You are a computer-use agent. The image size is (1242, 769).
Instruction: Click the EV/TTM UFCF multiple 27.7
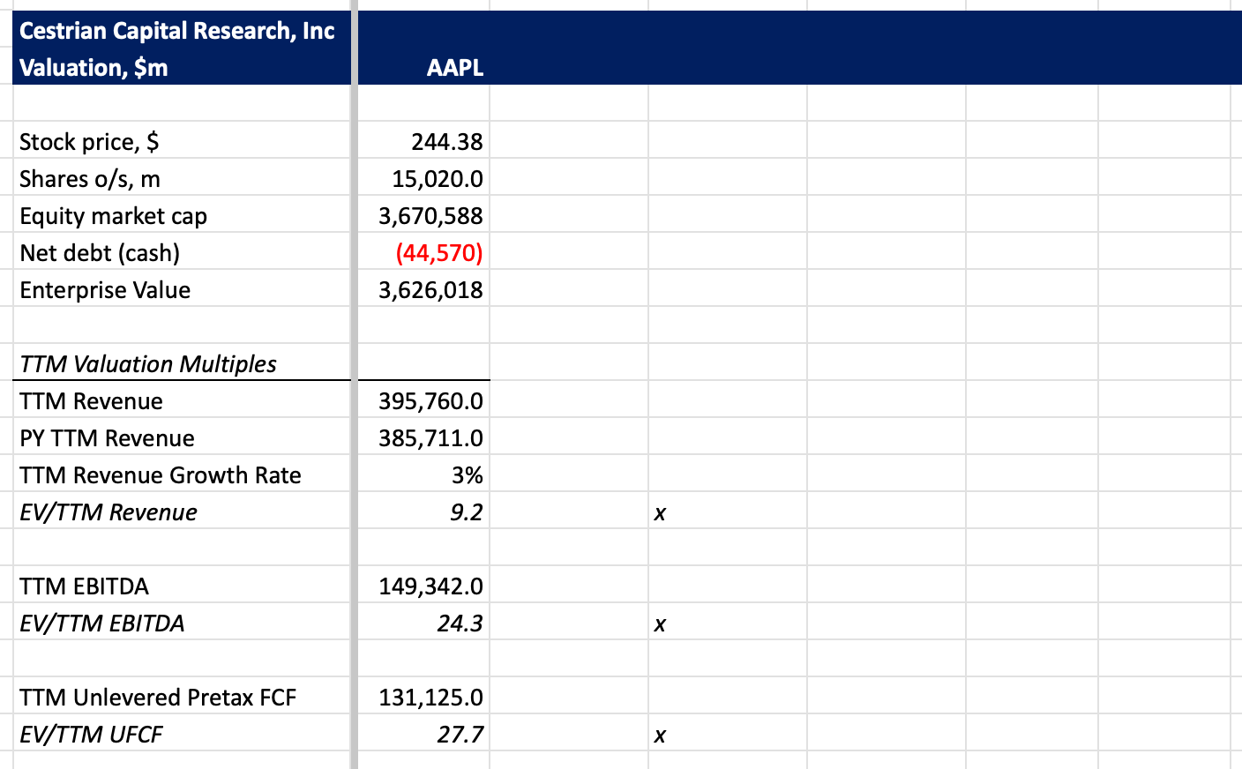(460, 735)
